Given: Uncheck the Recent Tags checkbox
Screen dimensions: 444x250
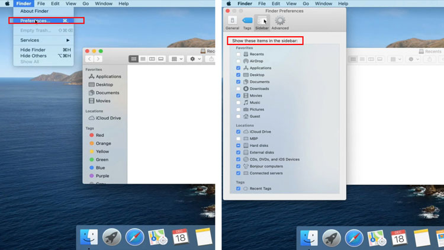Looking at the screenshot, I should [x=238, y=188].
